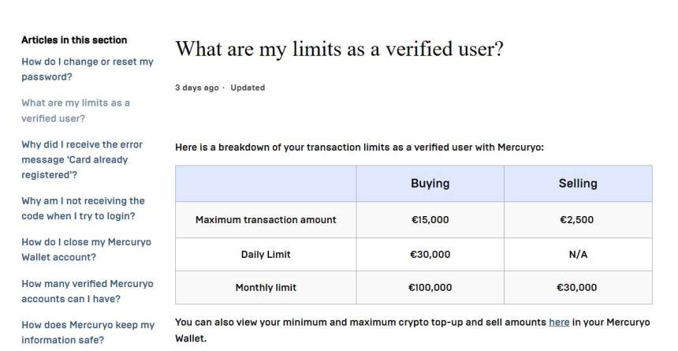
Task: Open 'Why am I not receiving the code' article
Action: point(83,208)
